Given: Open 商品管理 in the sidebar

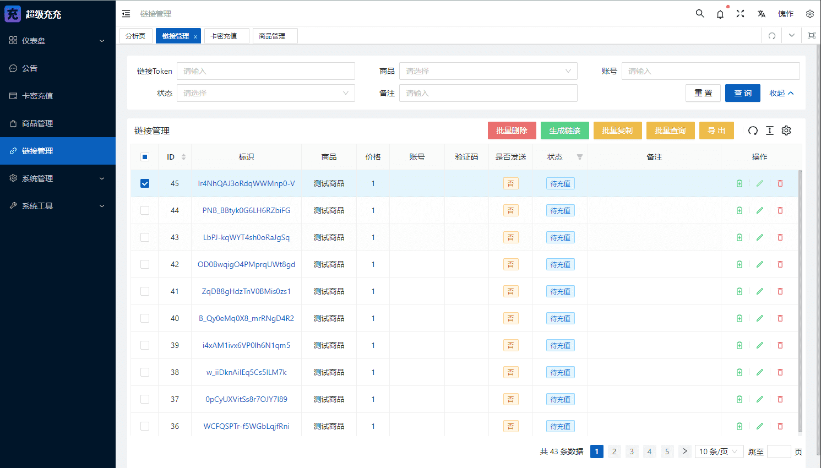Looking at the screenshot, I should pos(37,123).
